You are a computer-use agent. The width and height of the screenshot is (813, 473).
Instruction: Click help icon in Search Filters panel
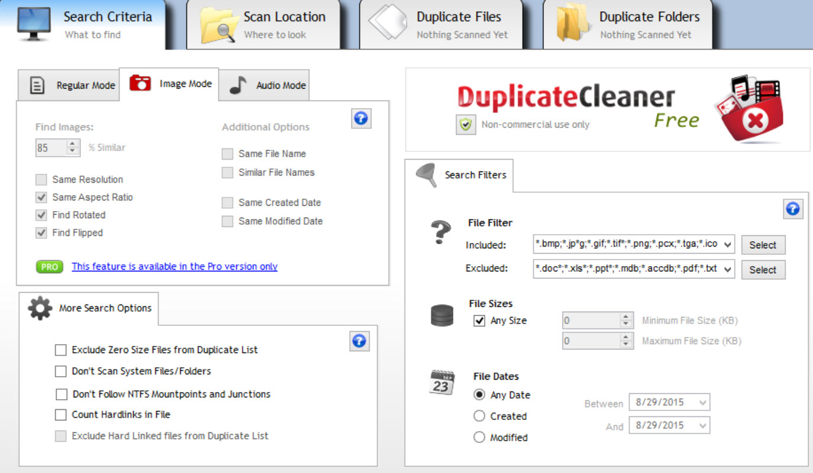coord(793,209)
